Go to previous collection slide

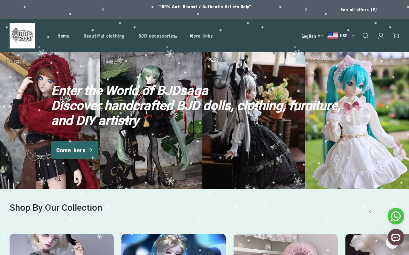point(370,212)
